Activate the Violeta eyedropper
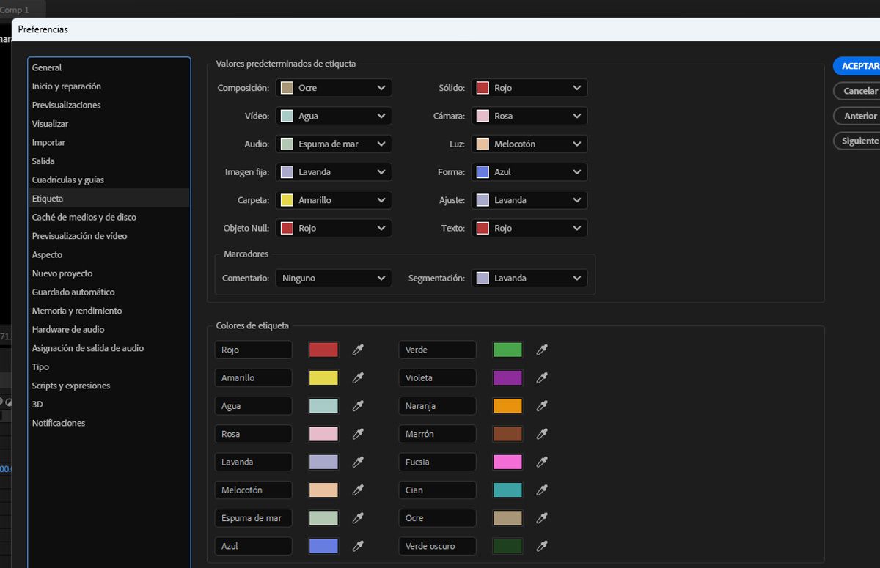 coord(542,377)
